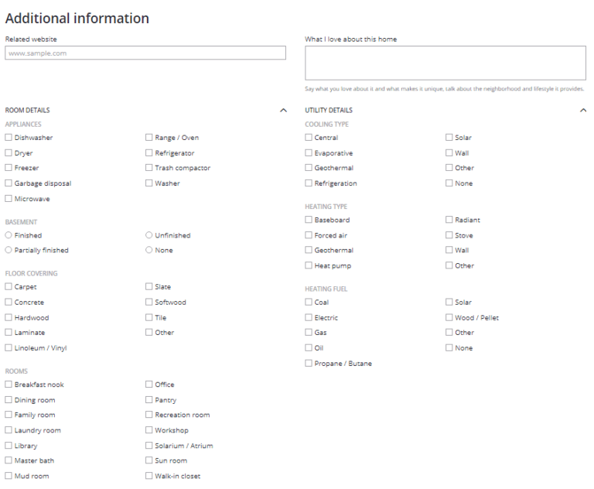Select the Unfinished basement option
The height and width of the screenshot is (489, 594).
149,235
